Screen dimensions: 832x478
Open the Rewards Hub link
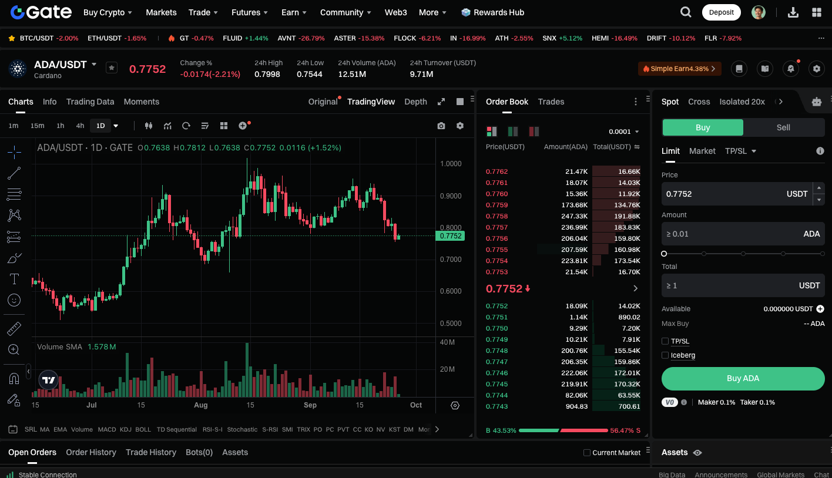(x=492, y=12)
